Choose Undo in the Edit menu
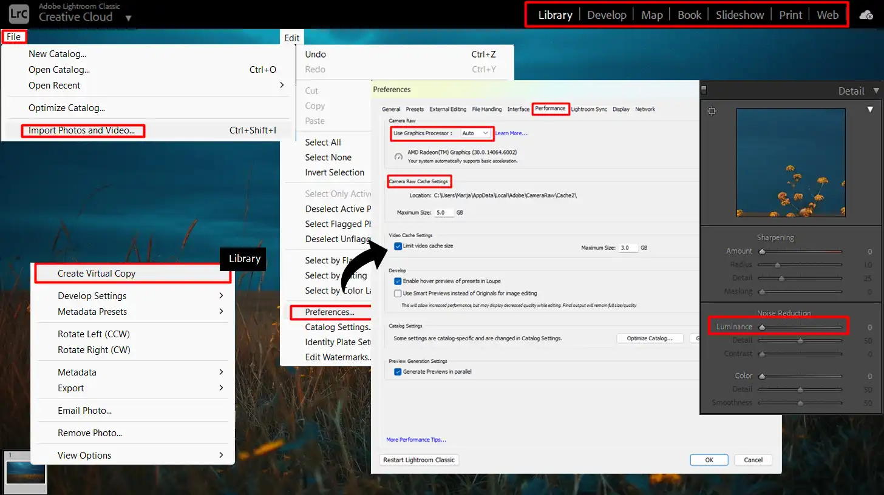884x495 pixels. coord(316,54)
